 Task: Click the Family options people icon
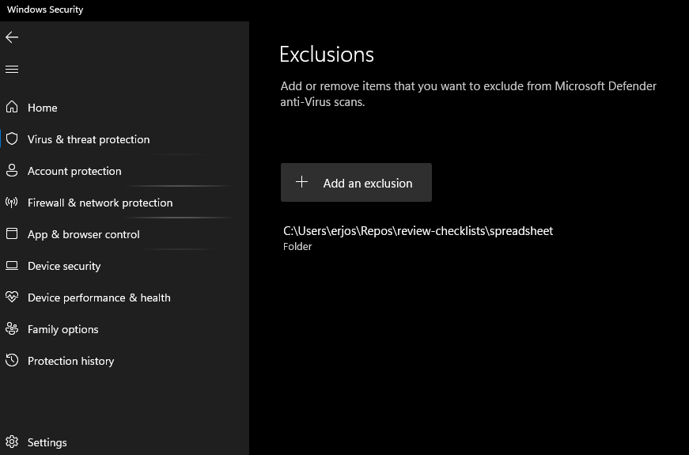click(x=12, y=328)
